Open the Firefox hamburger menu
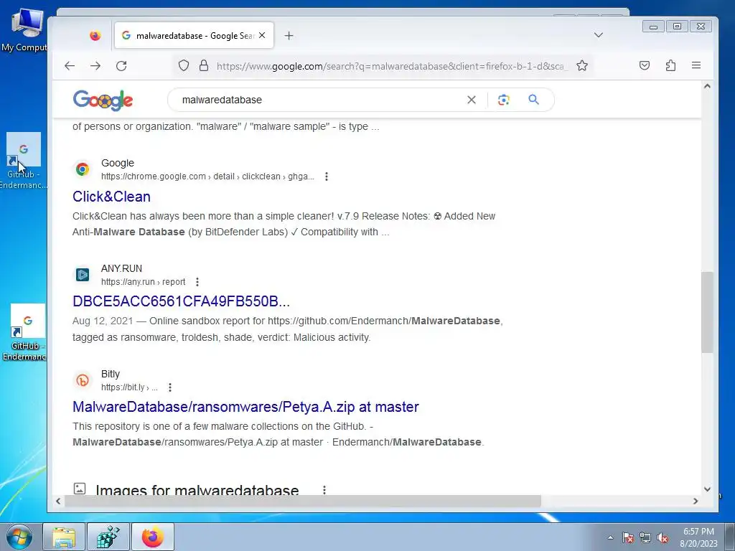The height and width of the screenshot is (551, 735). click(696, 65)
